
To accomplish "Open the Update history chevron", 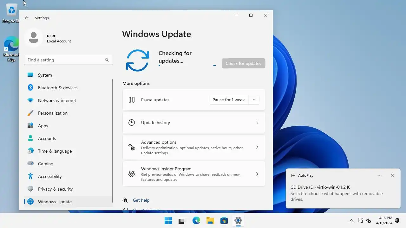I will tap(257, 123).
